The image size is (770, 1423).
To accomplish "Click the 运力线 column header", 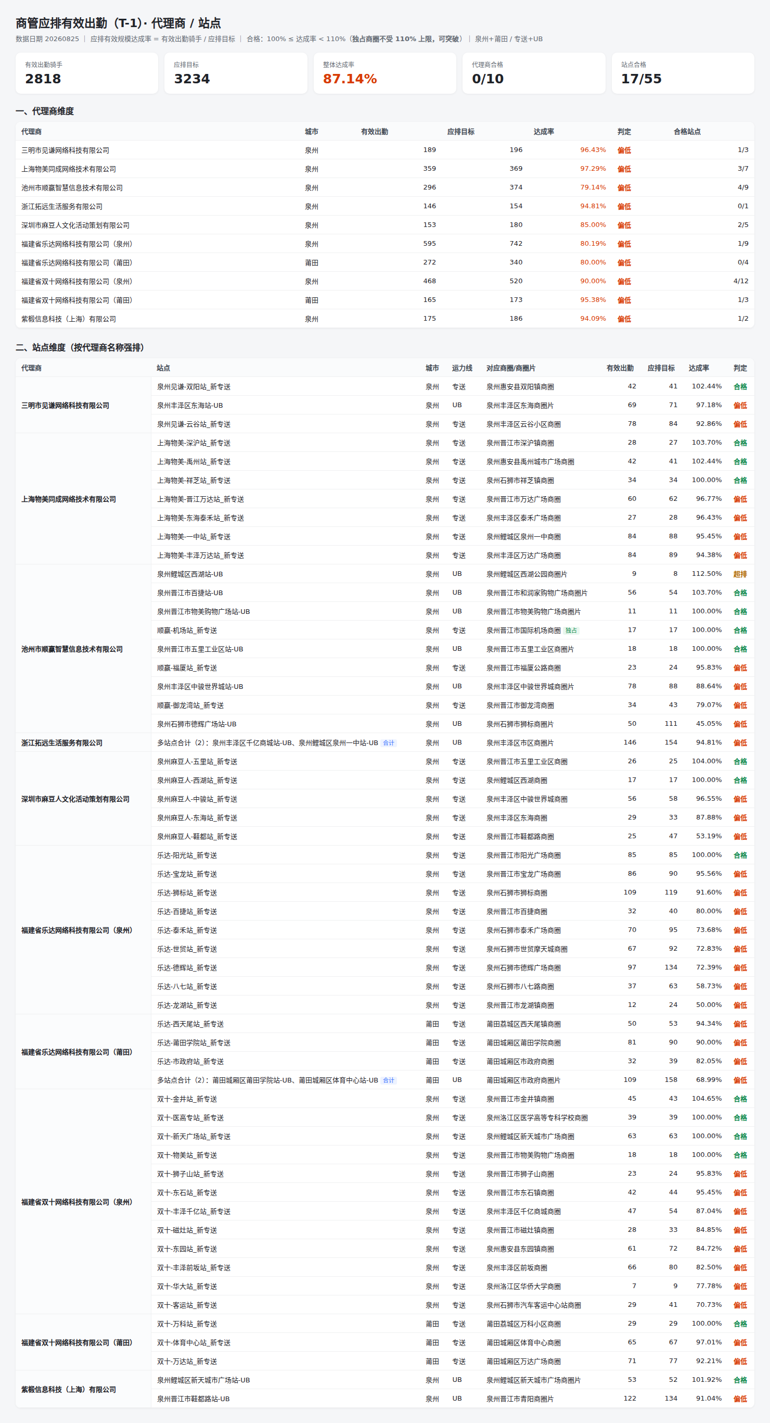I will 462,368.
